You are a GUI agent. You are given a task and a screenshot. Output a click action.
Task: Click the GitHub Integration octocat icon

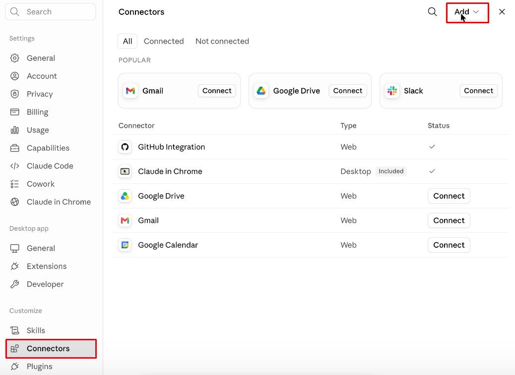125,147
